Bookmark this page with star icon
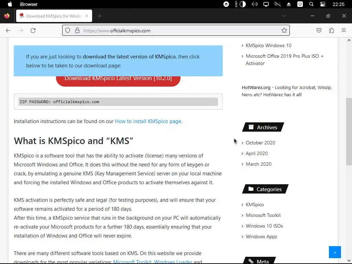Image resolution: width=352 pixels, height=264 pixels. point(284,30)
